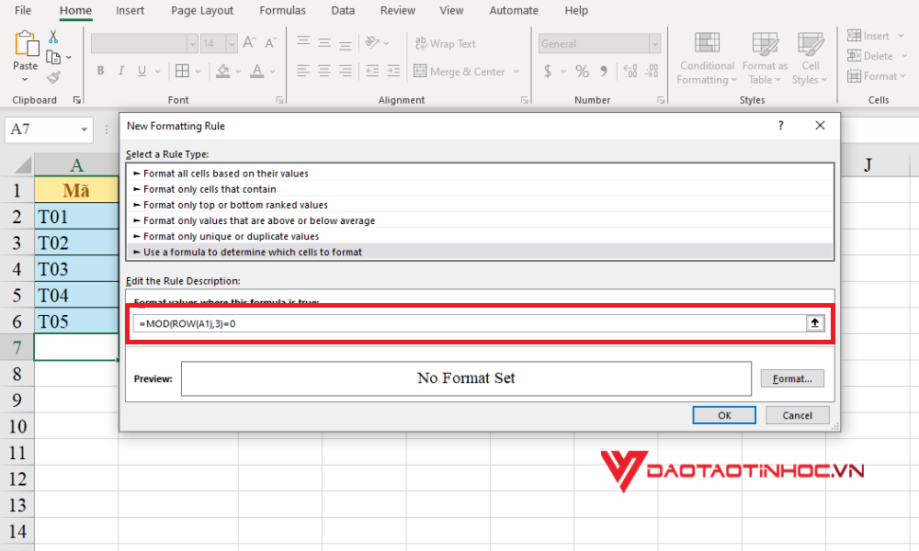Open the File tab

point(23,10)
